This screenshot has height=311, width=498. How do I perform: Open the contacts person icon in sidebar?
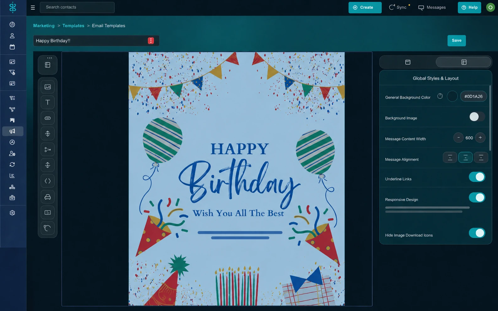tap(12, 36)
